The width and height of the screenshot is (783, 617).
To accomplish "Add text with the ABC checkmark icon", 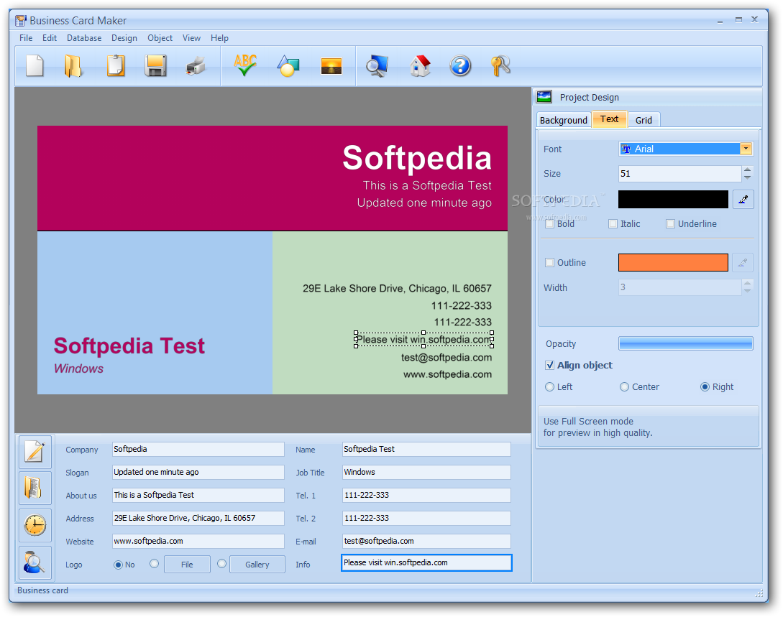I will [245, 65].
